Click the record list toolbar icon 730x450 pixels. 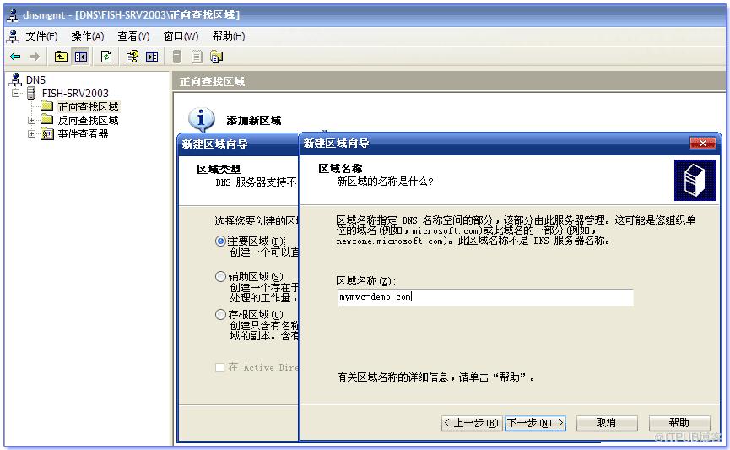[197, 57]
